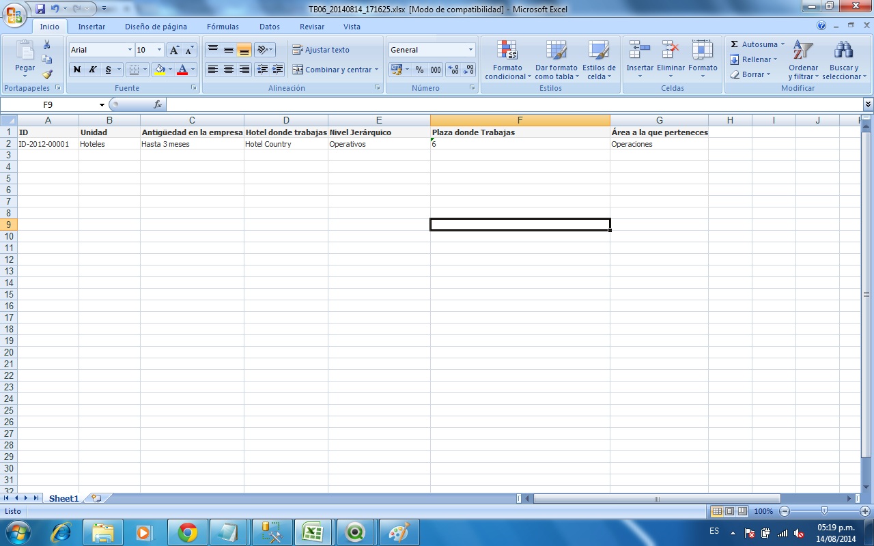This screenshot has height=546, width=874.
Task: Click Ajustar texto
Action: (x=321, y=50)
